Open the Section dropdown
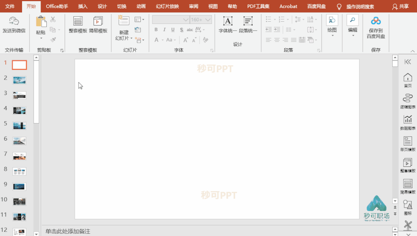 click(139, 40)
